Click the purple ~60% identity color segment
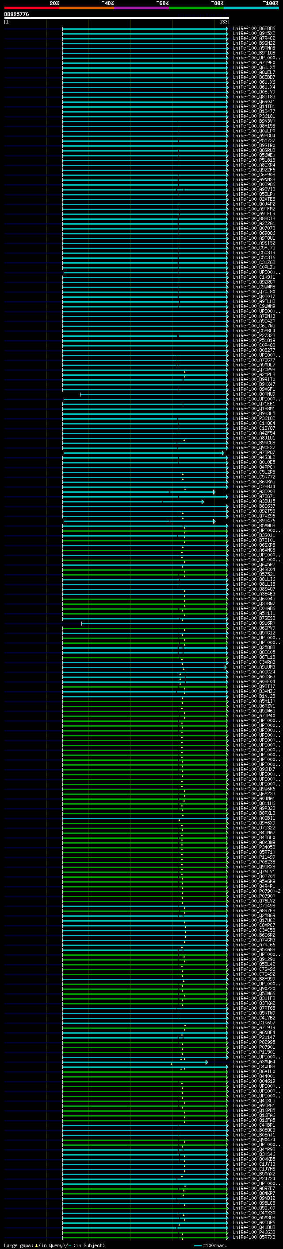283x1249 pixels. tap(142, 8)
